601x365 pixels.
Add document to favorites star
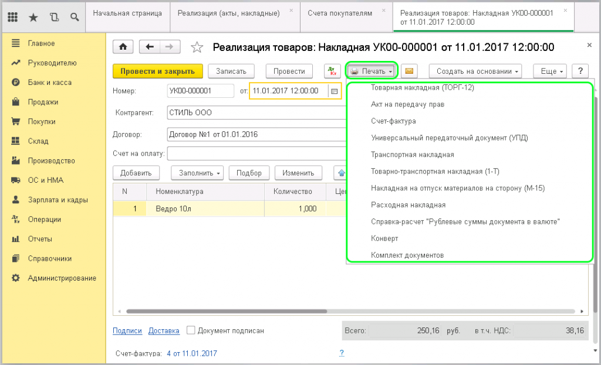tap(197, 47)
